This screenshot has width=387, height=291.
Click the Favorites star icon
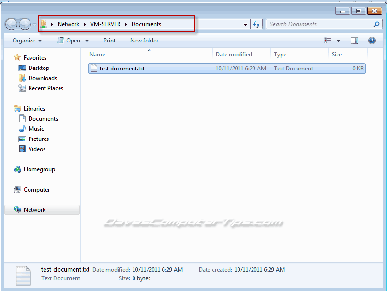17,57
